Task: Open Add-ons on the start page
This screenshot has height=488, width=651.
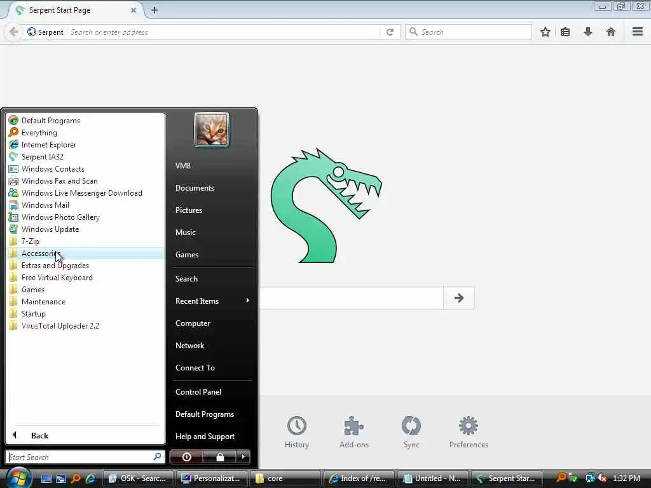Action: tap(354, 432)
